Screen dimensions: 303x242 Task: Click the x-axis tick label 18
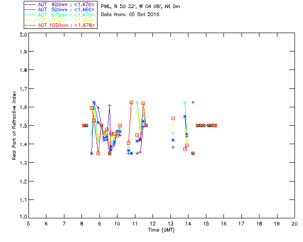coord(259,224)
